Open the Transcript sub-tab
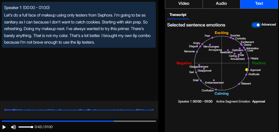This screenshot has width=279, height=132. (x=178, y=15)
